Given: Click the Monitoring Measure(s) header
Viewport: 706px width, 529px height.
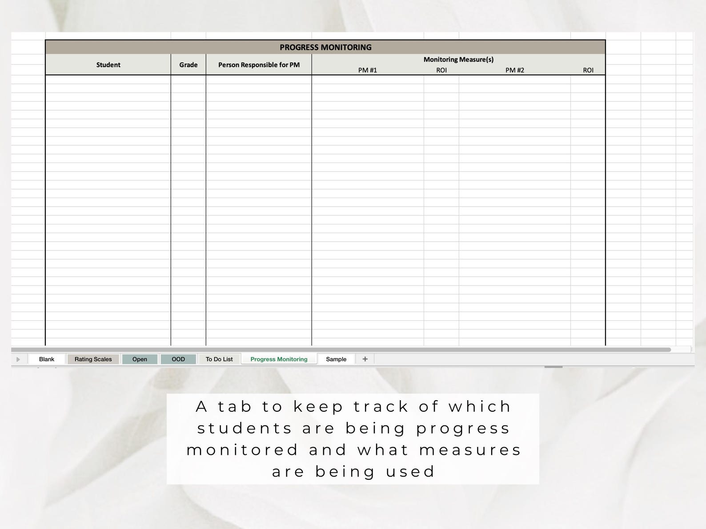Looking at the screenshot, I should coord(458,60).
